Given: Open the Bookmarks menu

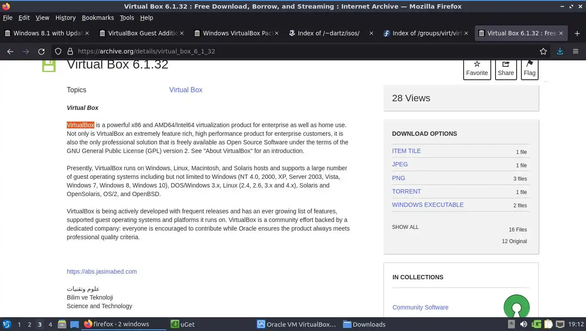Looking at the screenshot, I should coord(98,18).
